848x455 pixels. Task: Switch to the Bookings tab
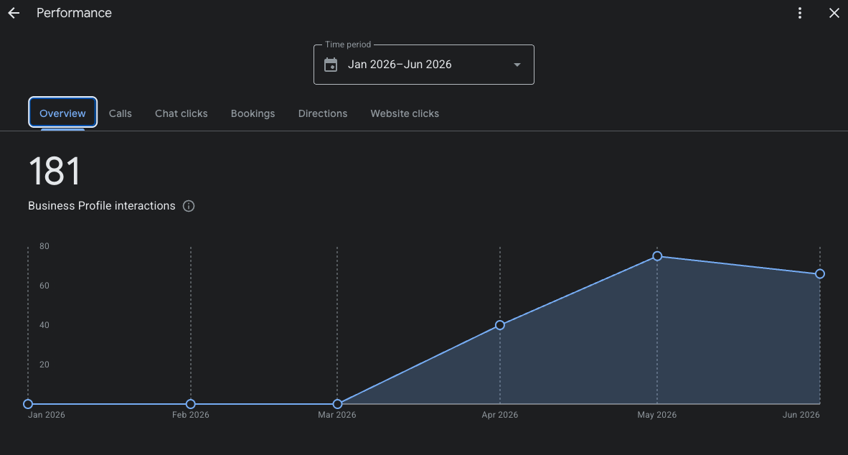click(x=253, y=113)
